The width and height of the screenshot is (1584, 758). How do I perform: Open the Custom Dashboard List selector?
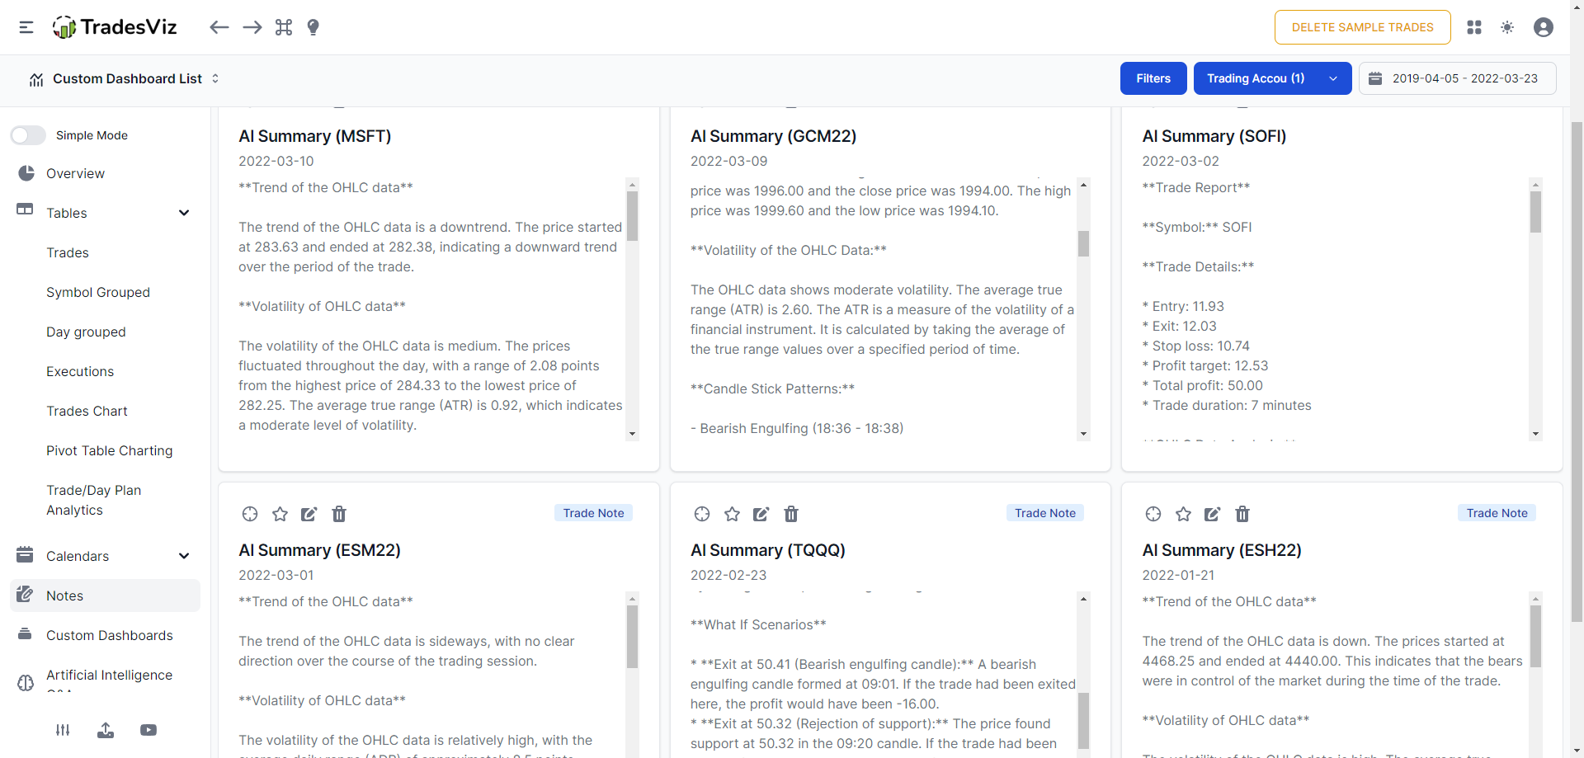point(125,79)
